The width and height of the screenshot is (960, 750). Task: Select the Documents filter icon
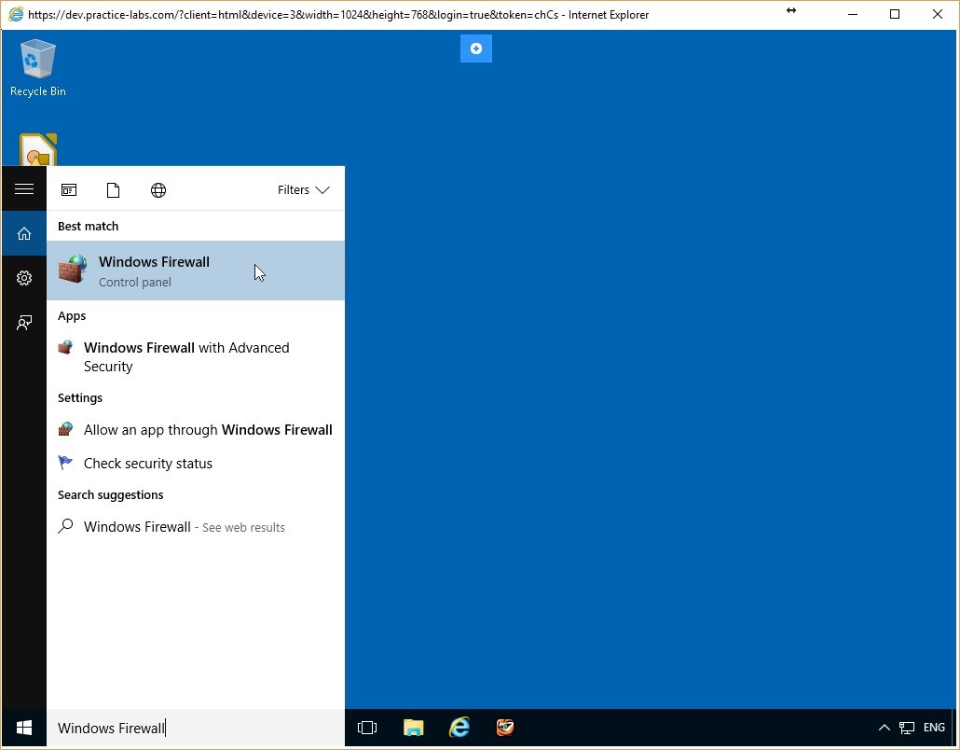point(114,189)
